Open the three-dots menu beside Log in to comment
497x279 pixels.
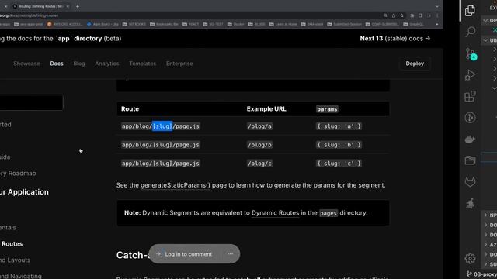point(231,254)
